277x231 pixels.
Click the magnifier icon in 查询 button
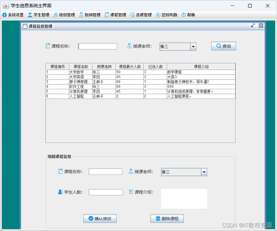pos(219,46)
